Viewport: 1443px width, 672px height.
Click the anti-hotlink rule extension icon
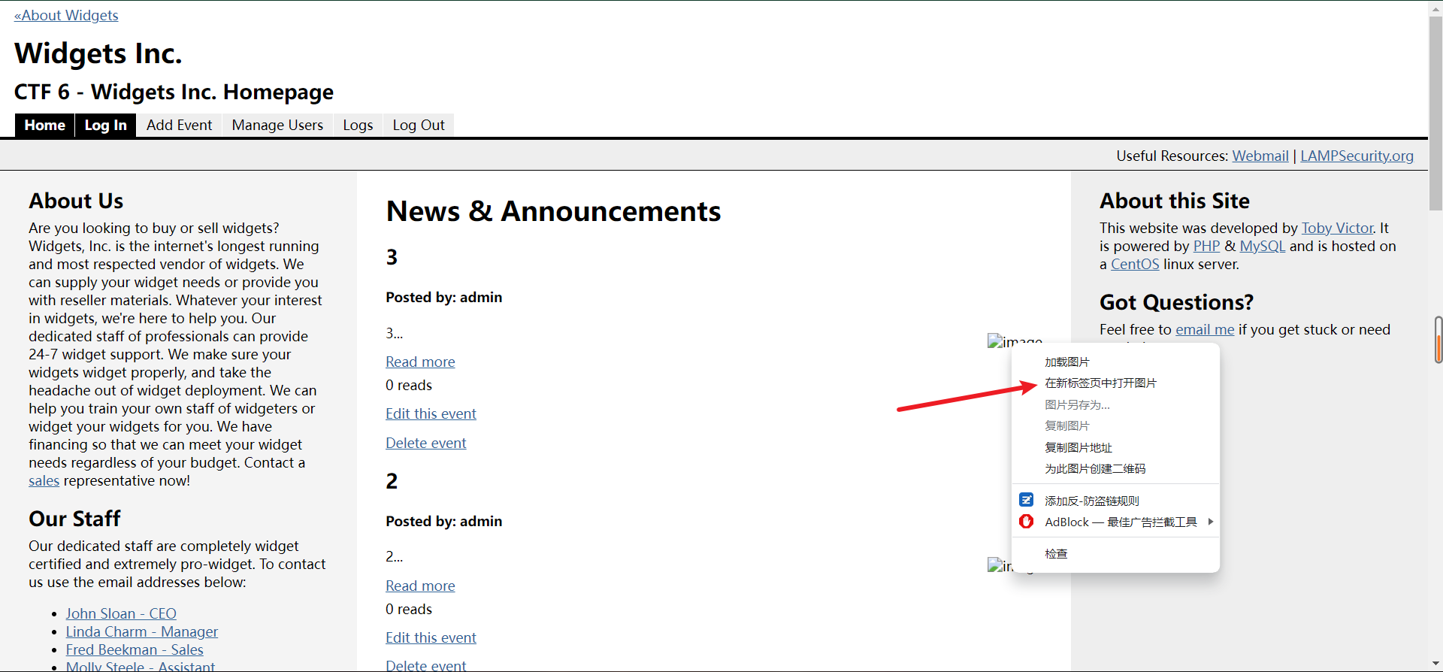point(1026,500)
